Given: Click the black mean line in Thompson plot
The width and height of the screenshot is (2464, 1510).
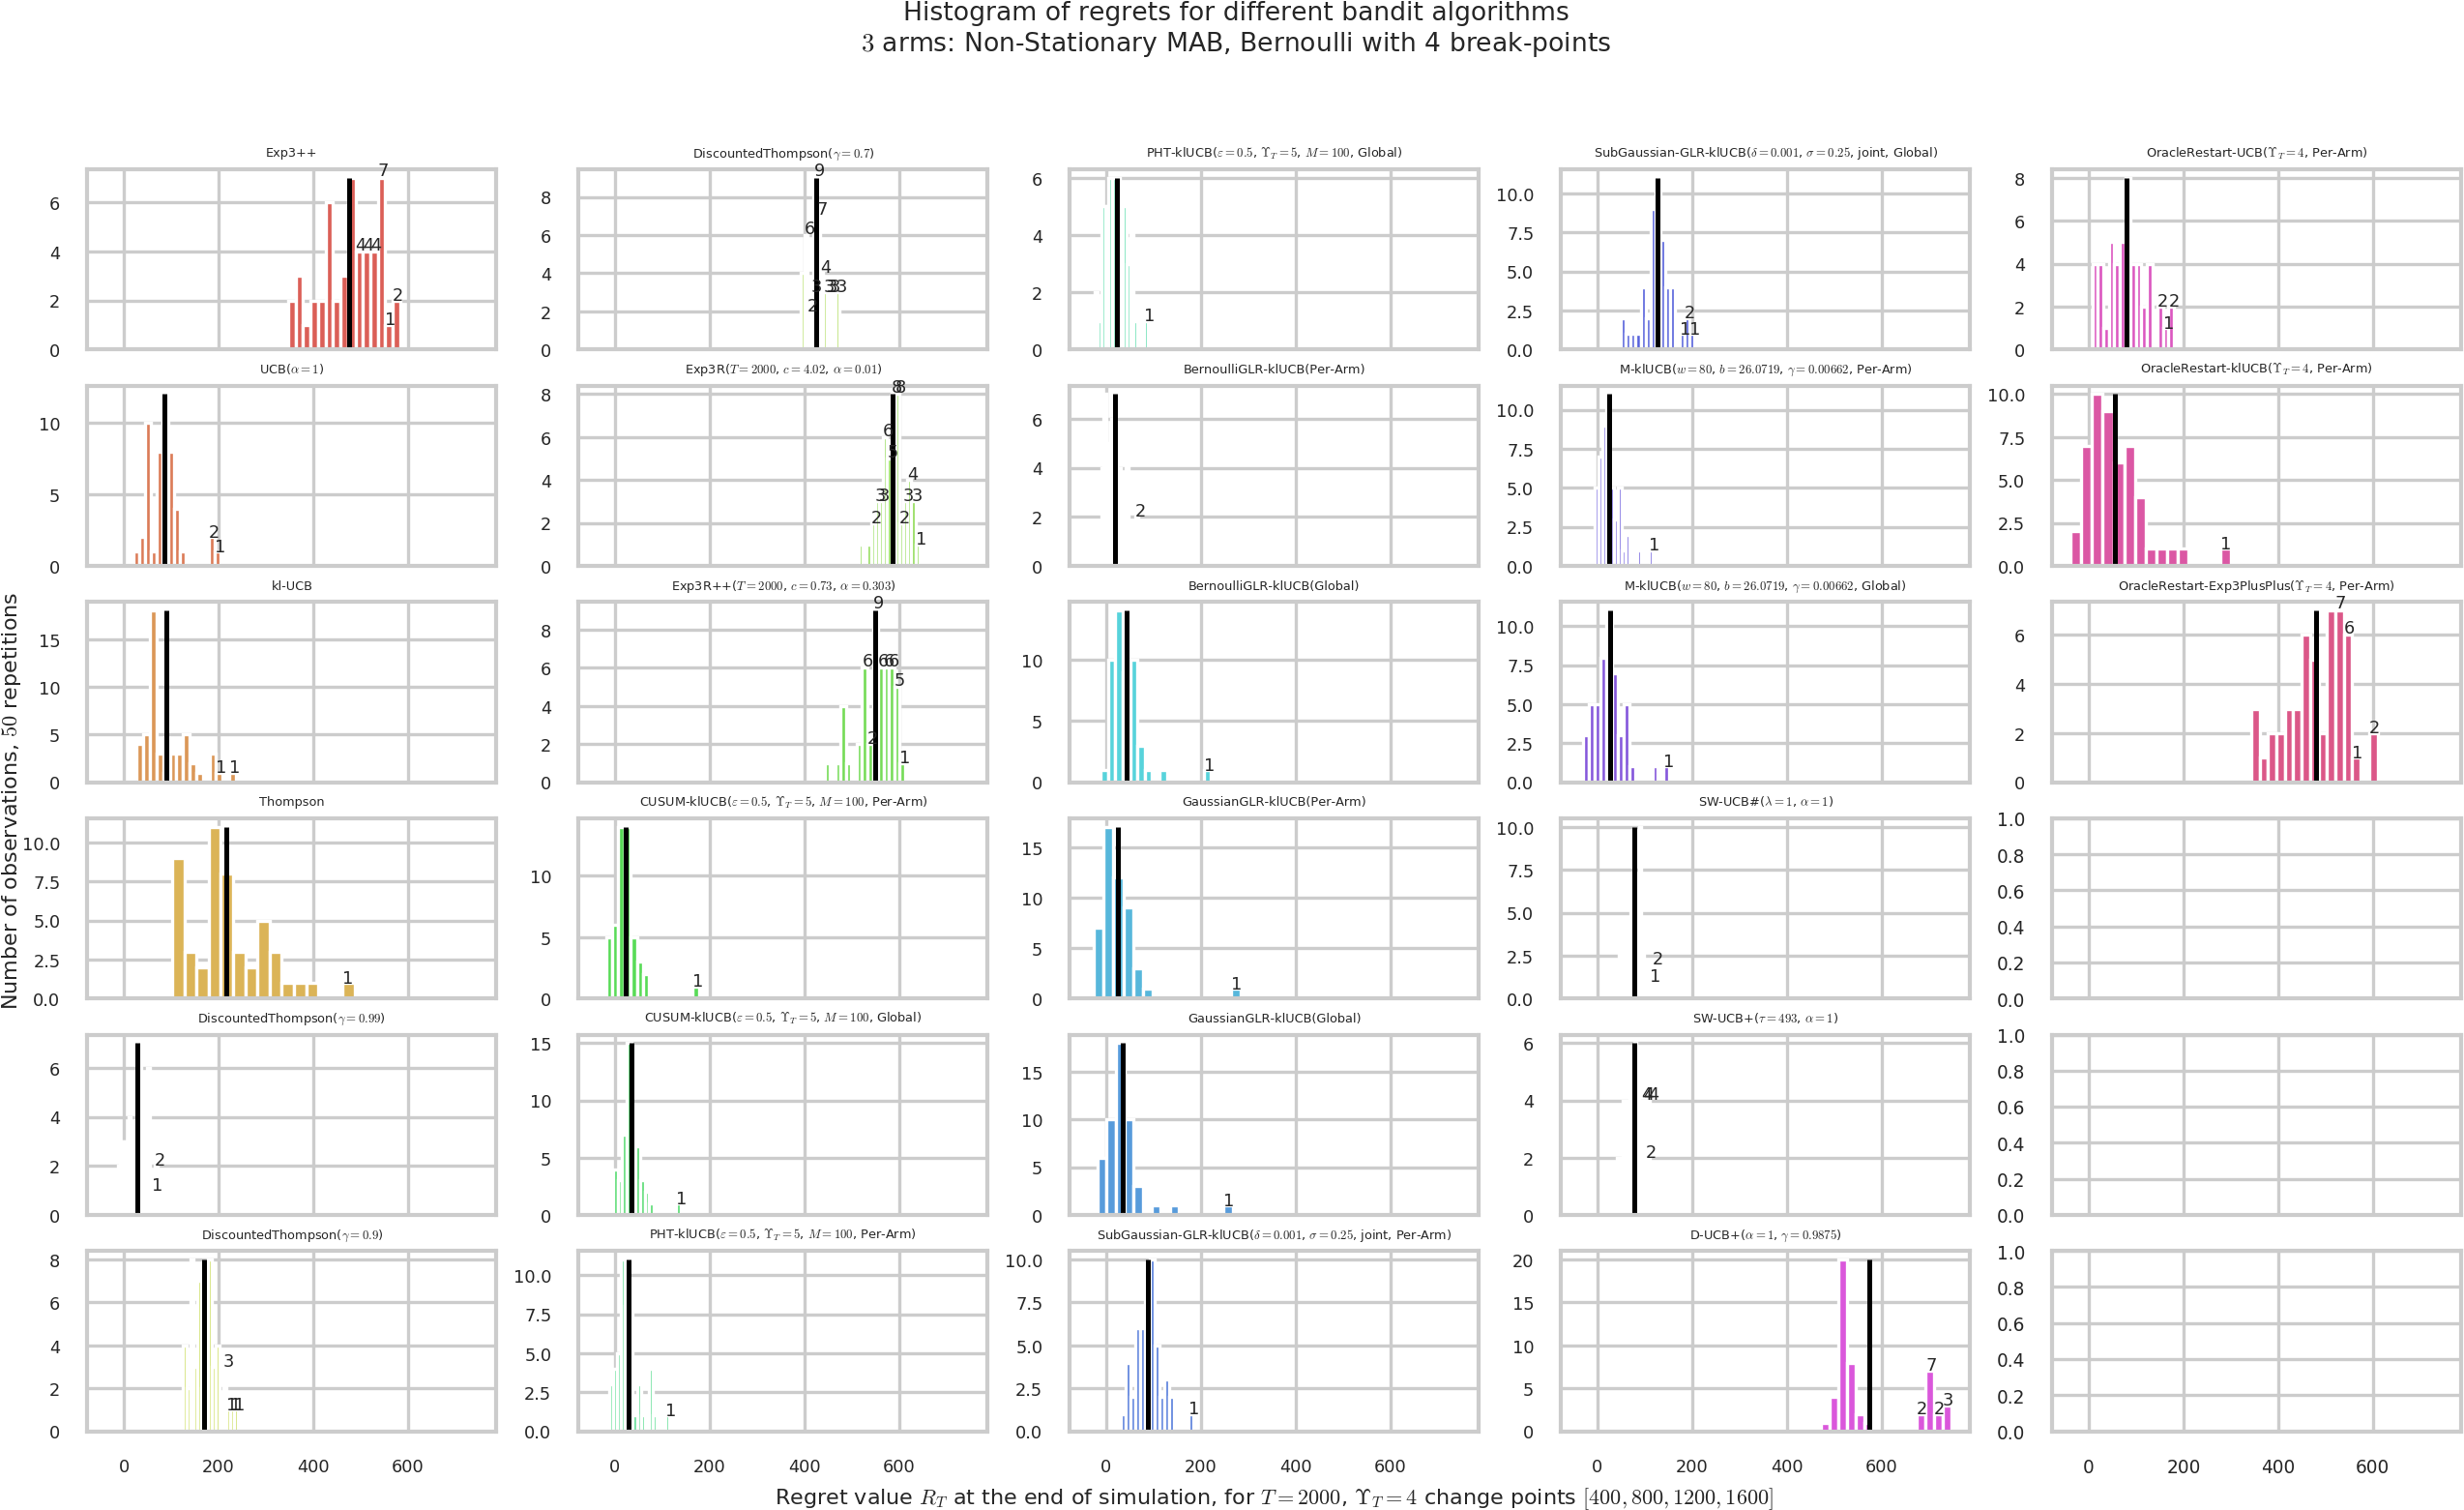Looking at the screenshot, I should [227, 912].
